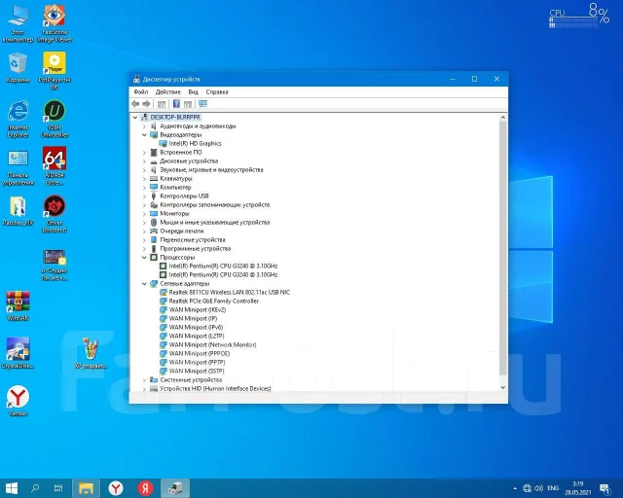Select the WinRAR desktop icon
This screenshot has width=623, height=498.
(x=18, y=305)
